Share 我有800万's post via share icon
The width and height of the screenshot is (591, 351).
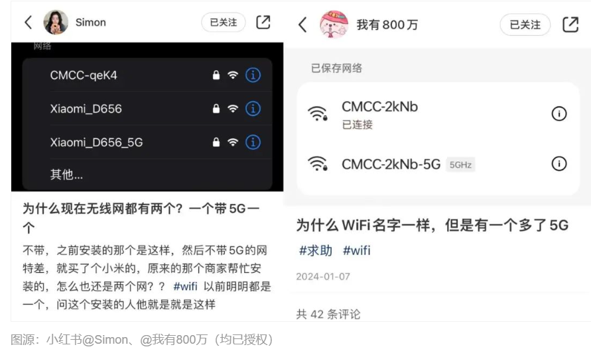click(570, 25)
